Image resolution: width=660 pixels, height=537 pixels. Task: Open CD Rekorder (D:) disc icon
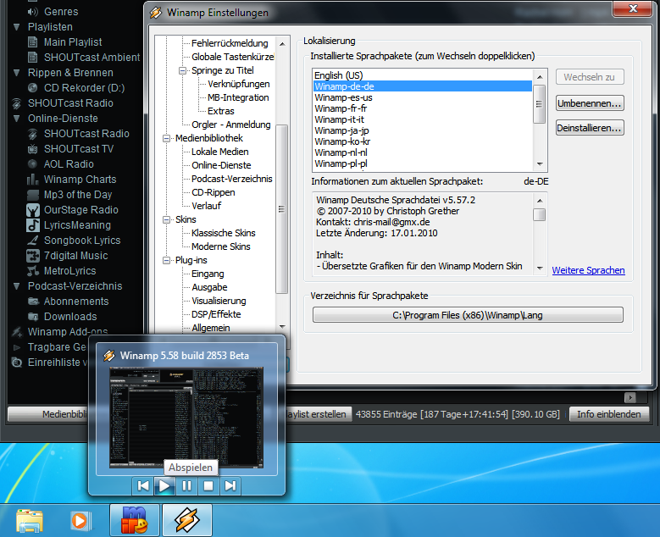point(32,87)
